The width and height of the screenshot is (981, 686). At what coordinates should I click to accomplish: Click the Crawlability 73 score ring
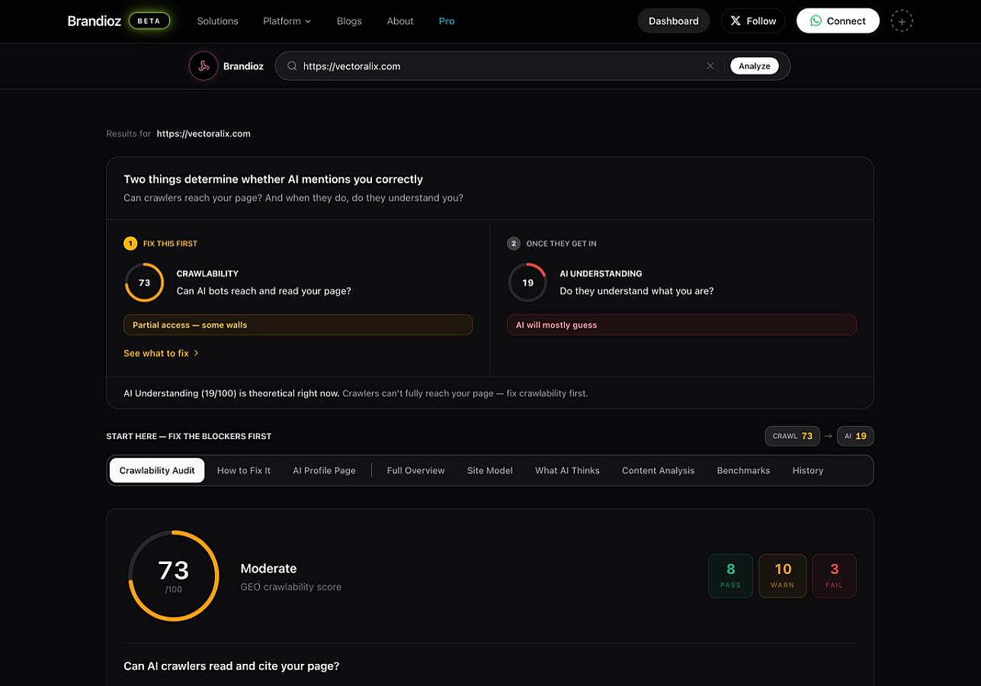(144, 282)
